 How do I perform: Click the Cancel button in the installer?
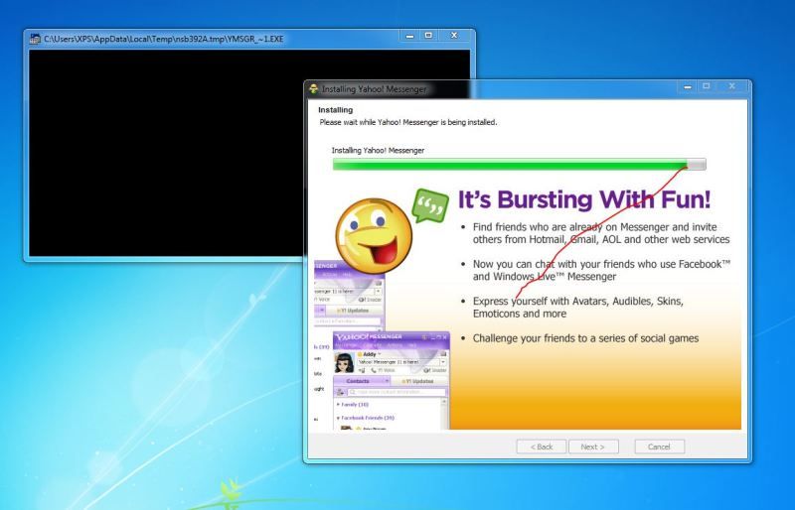pyautogui.click(x=659, y=446)
